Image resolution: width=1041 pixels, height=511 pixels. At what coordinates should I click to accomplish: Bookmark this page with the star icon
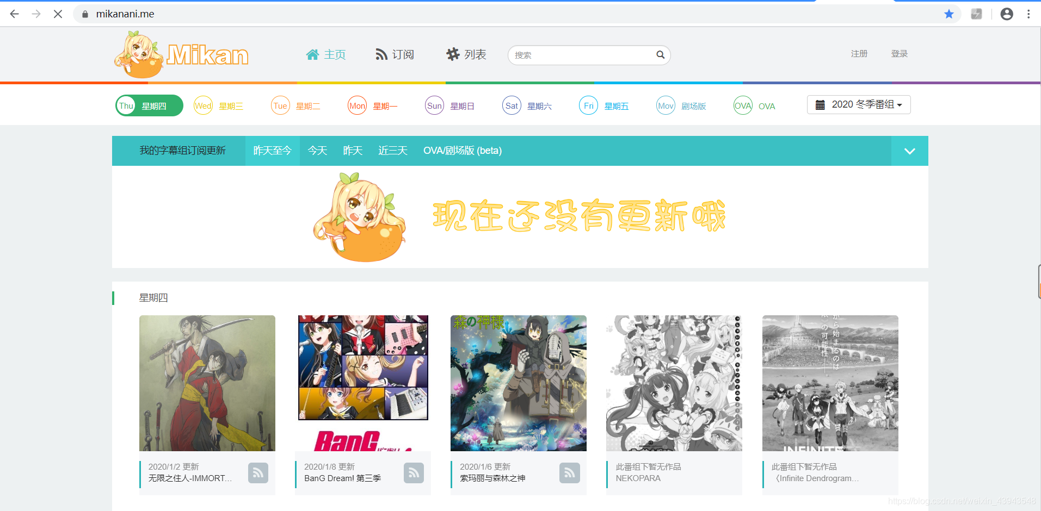click(949, 14)
